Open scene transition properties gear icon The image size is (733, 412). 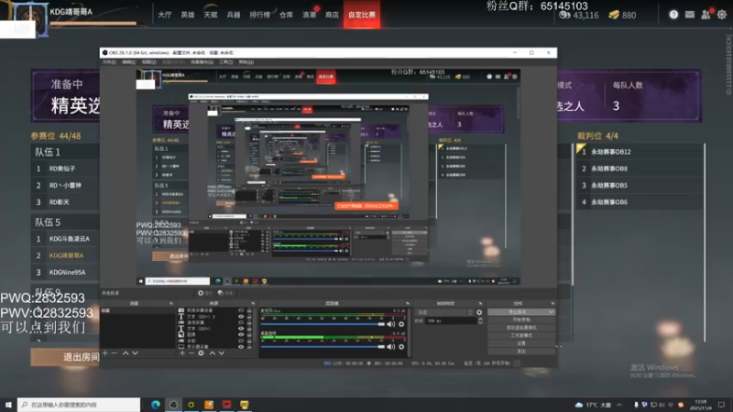pyautogui.click(x=479, y=312)
